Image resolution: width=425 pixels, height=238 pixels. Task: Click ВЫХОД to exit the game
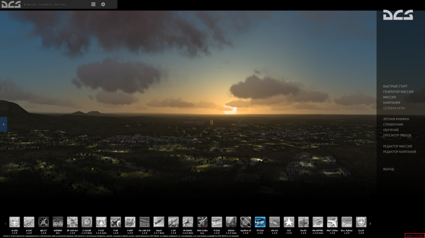(388, 169)
